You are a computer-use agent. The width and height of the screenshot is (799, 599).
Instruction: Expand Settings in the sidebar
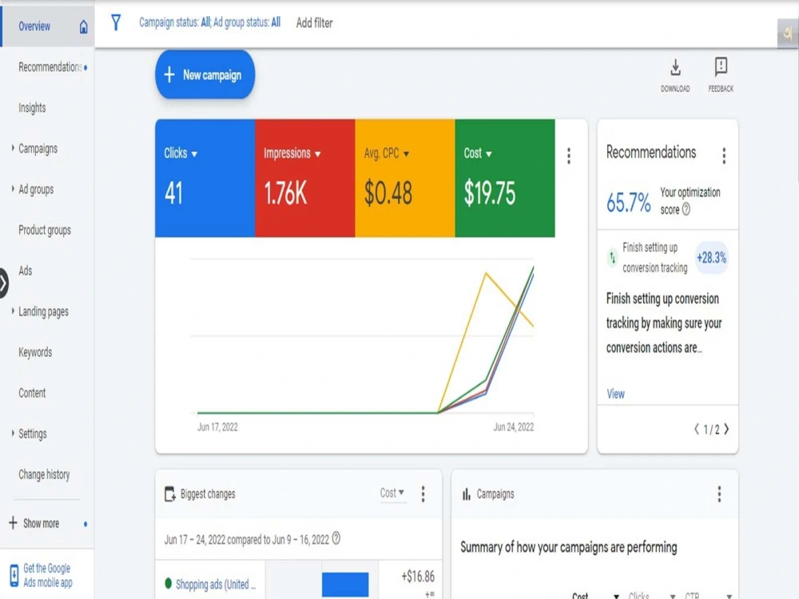point(13,434)
